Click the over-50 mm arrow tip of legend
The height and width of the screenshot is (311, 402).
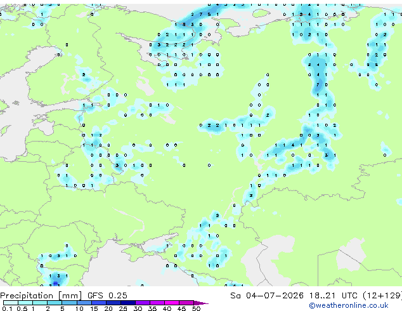201,303
